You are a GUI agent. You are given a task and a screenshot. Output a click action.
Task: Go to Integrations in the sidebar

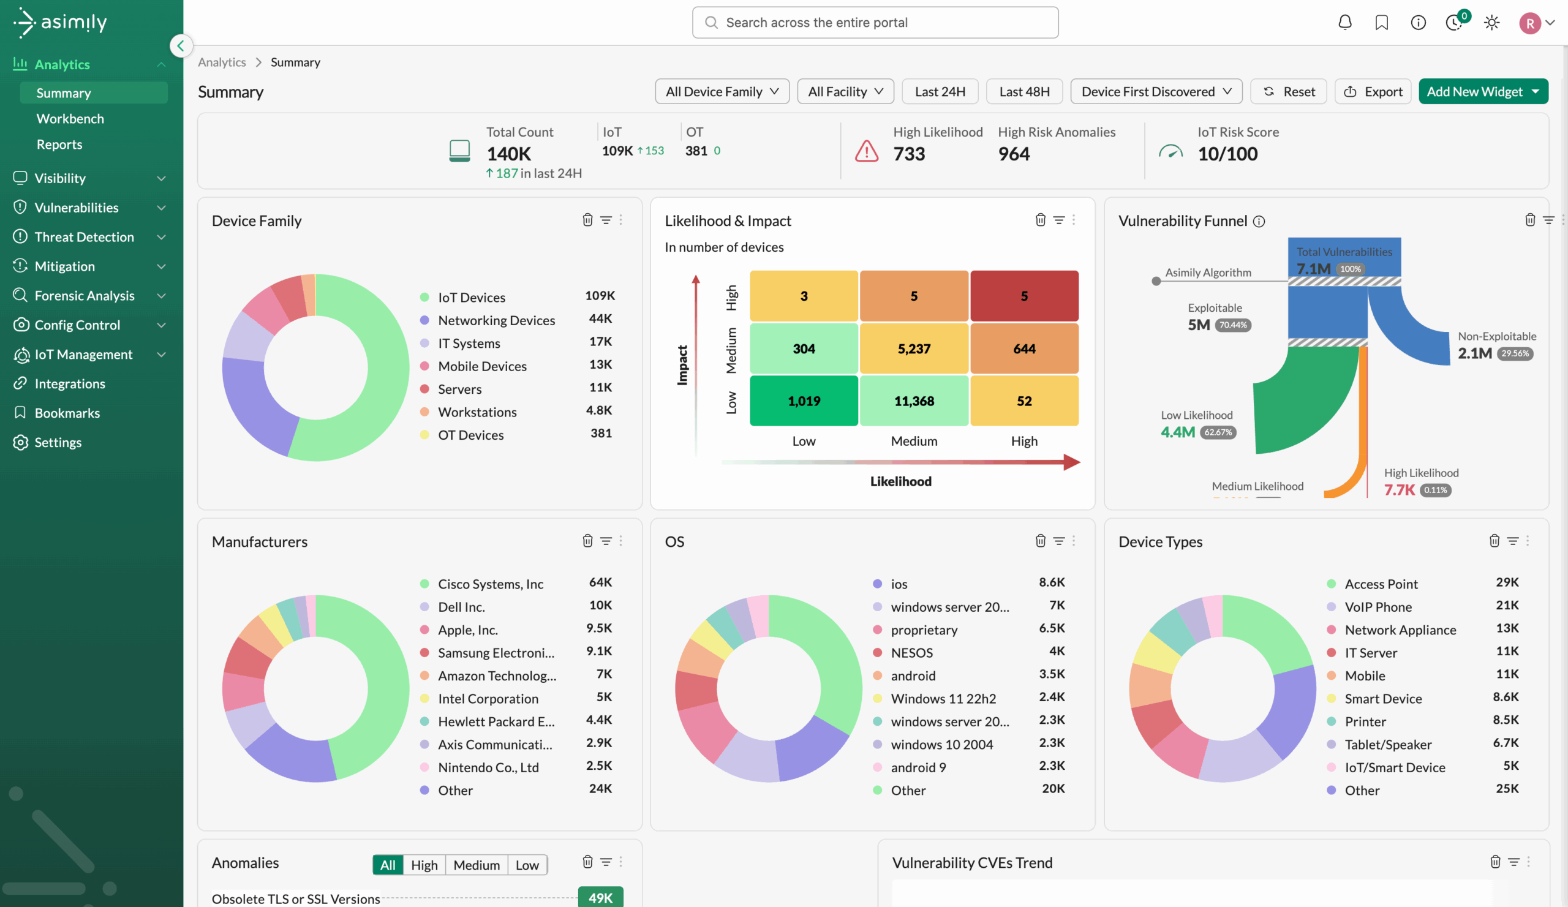coord(70,383)
